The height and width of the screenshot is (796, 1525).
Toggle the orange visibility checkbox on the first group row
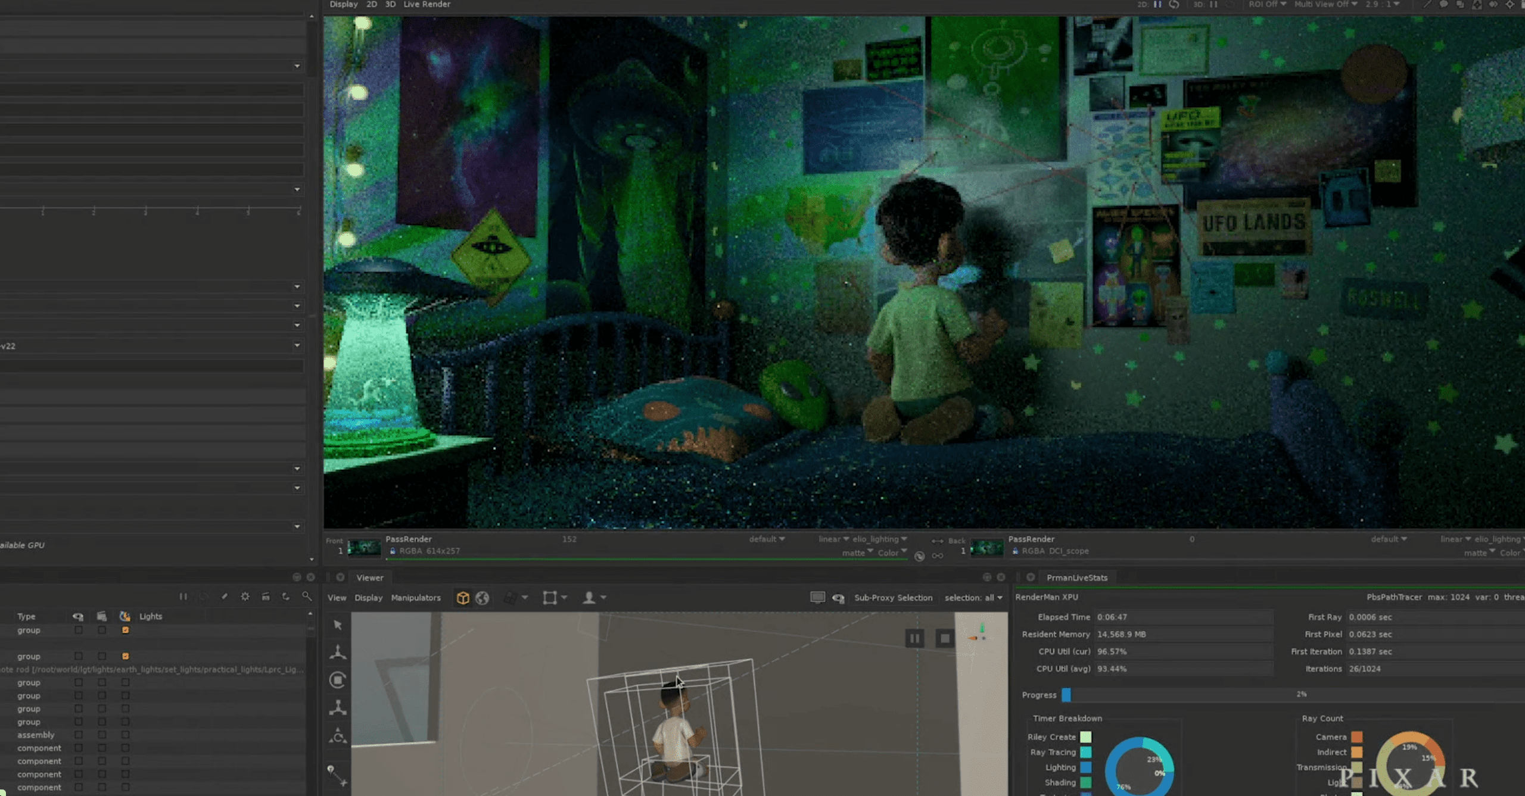pos(125,630)
